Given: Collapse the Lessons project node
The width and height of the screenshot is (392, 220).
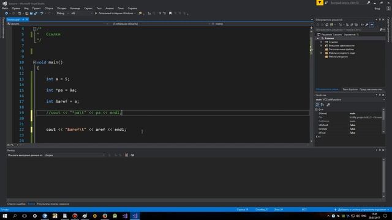Looking at the screenshot, I should pyautogui.click(x=318, y=38).
